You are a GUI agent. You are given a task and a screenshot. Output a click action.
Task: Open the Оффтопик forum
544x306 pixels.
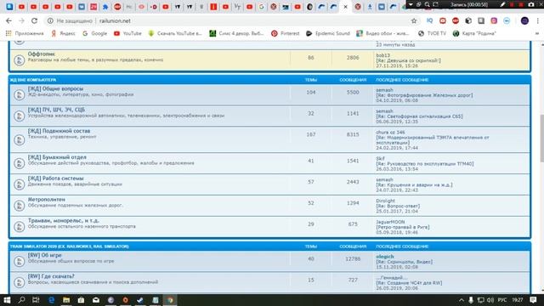tap(42, 54)
